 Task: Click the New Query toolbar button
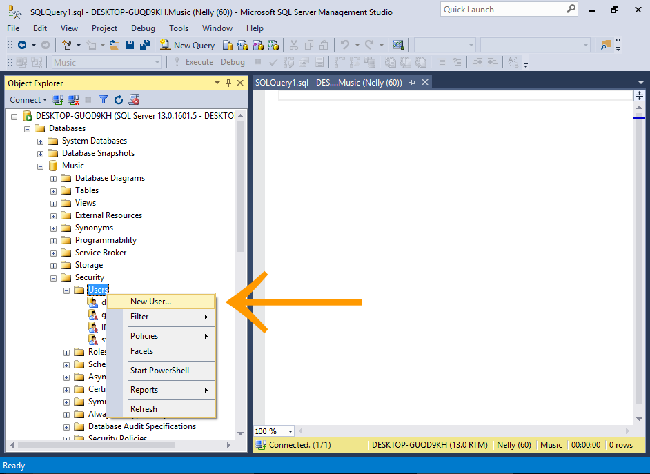[x=188, y=45]
